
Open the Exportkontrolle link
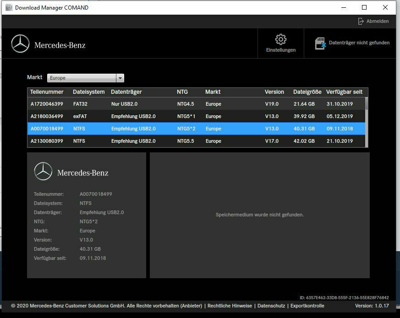pos(307,306)
